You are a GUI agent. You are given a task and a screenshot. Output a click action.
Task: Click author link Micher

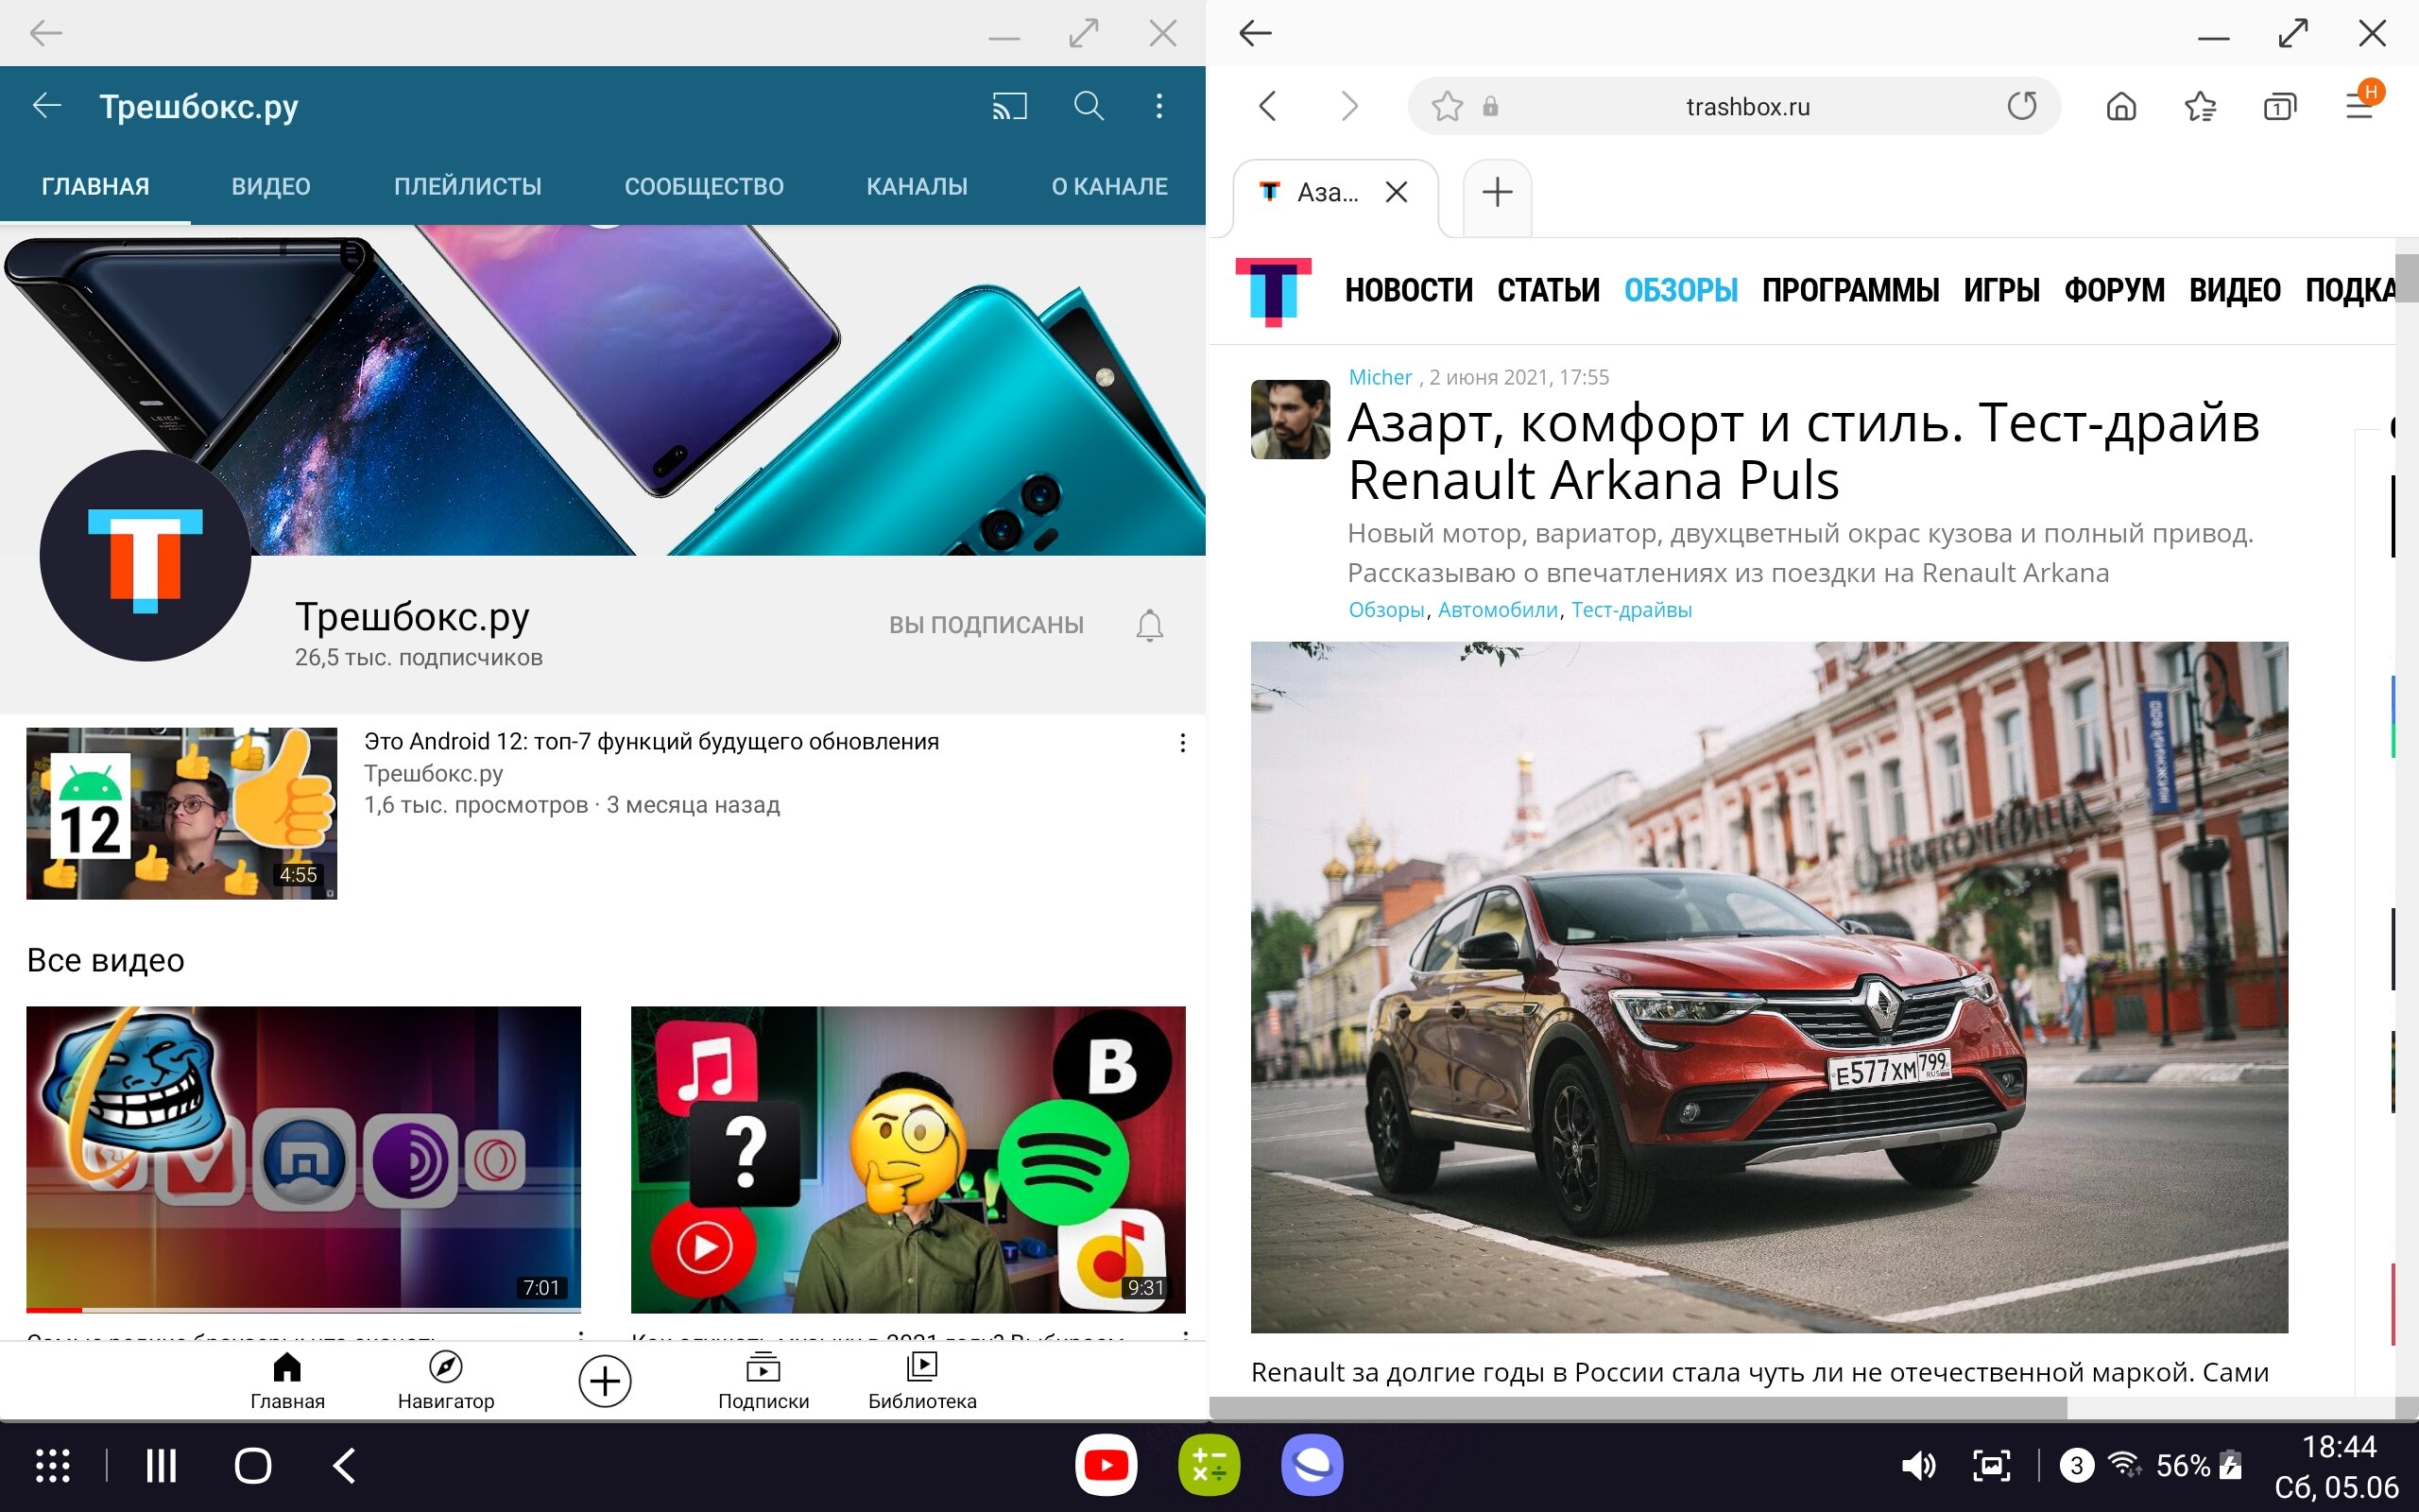coord(1380,377)
